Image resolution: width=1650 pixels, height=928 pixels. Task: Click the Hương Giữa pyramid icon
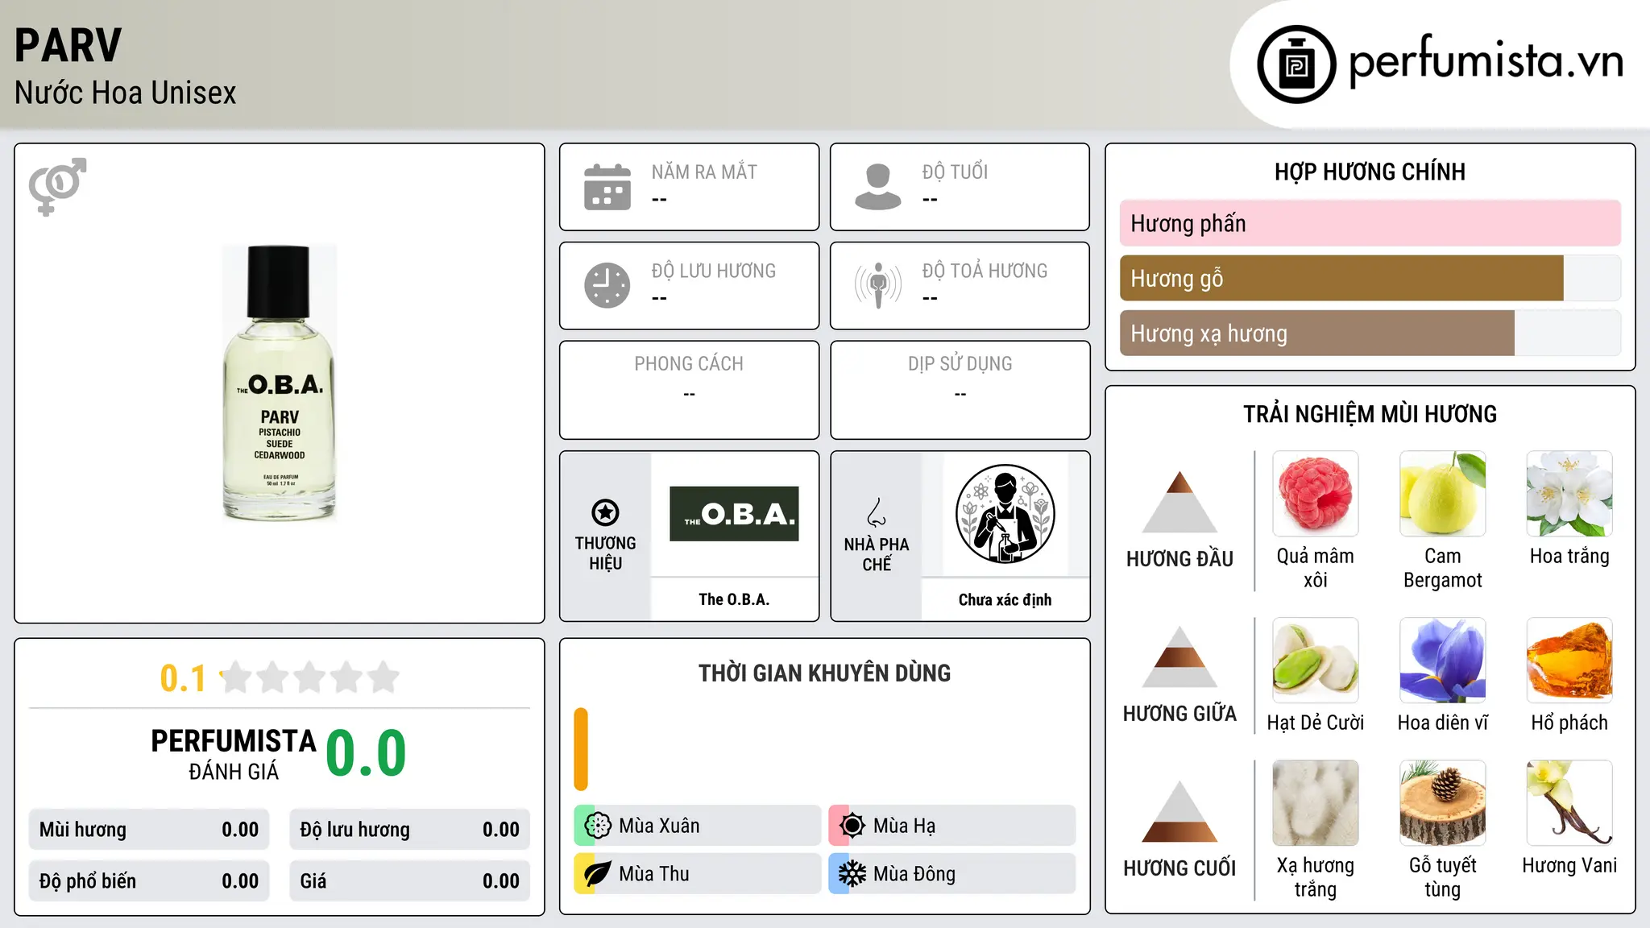click(x=1179, y=657)
